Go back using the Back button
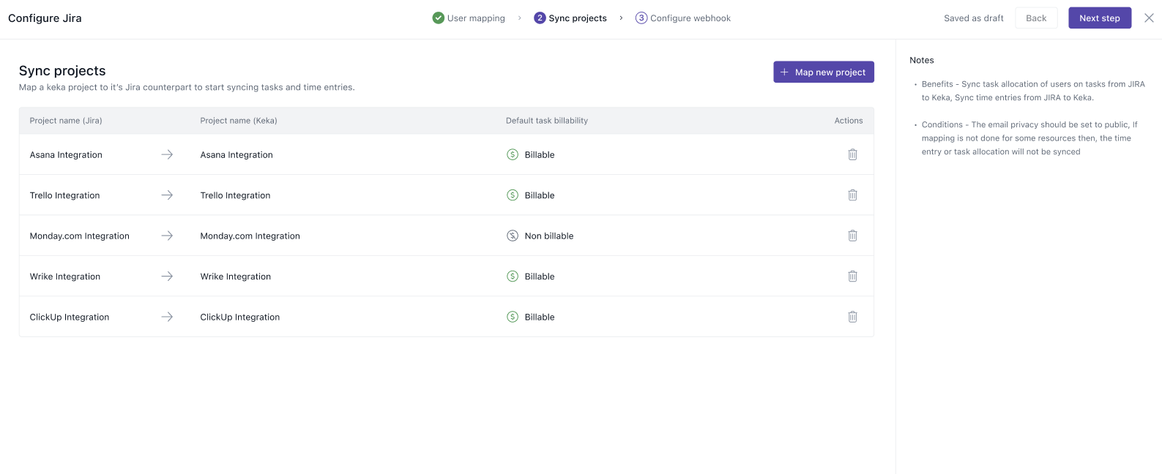The height and width of the screenshot is (474, 1162). click(x=1035, y=18)
